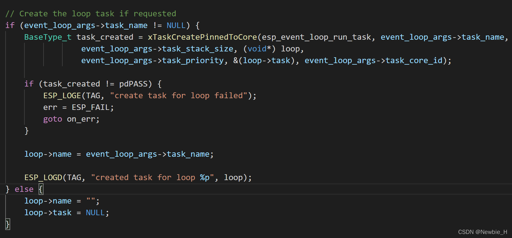Click event_loop_args->task_stack_size argument
The height and width of the screenshot is (238, 512).
click(157, 49)
